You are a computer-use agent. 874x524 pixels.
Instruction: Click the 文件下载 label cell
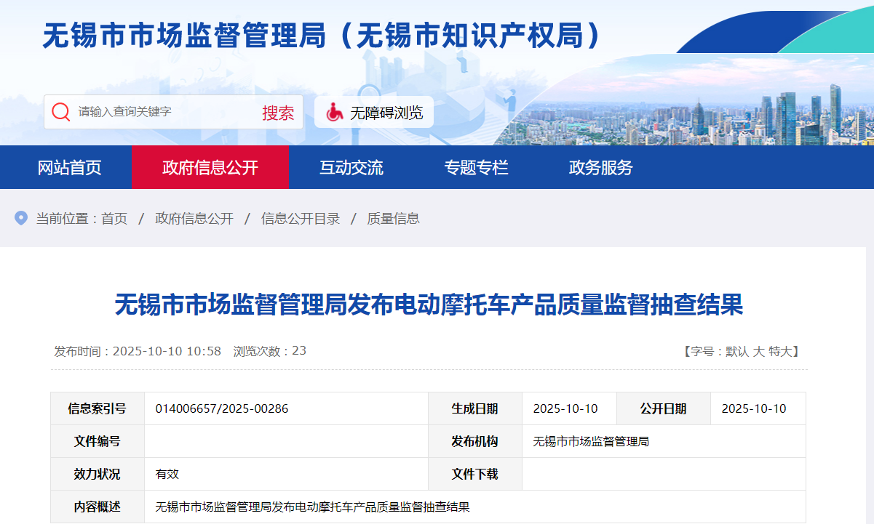tap(475, 474)
